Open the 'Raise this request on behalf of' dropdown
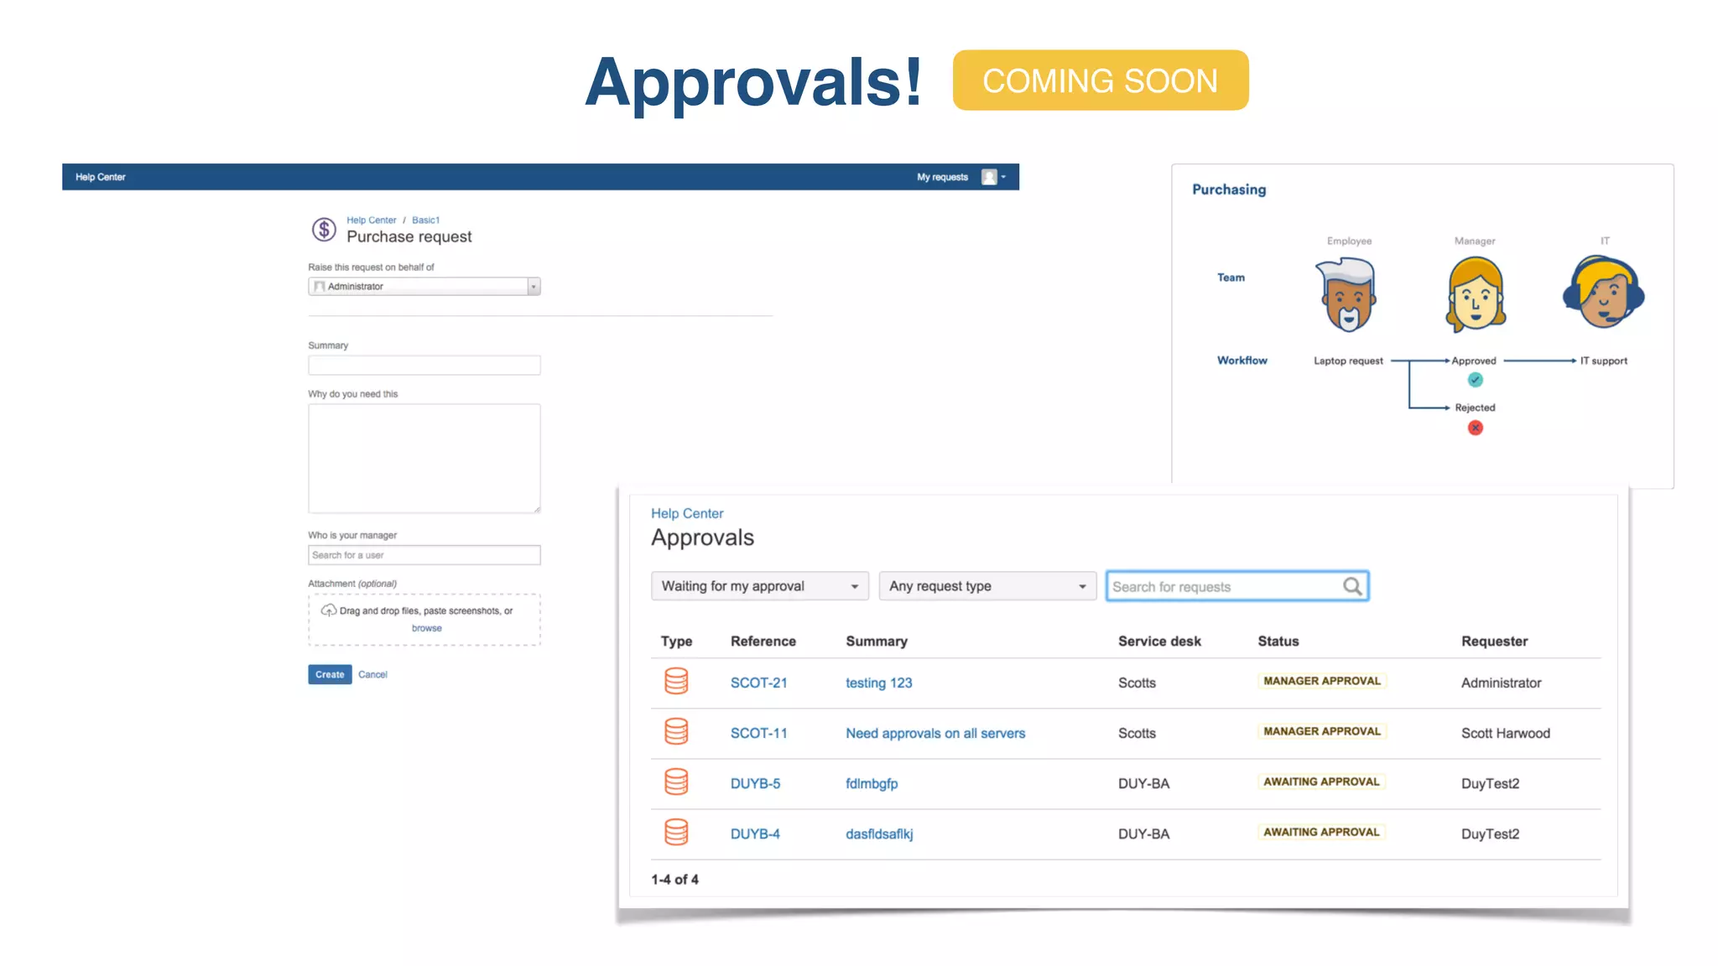The height and width of the screenshot is (966, 1718). click(424, 286)
